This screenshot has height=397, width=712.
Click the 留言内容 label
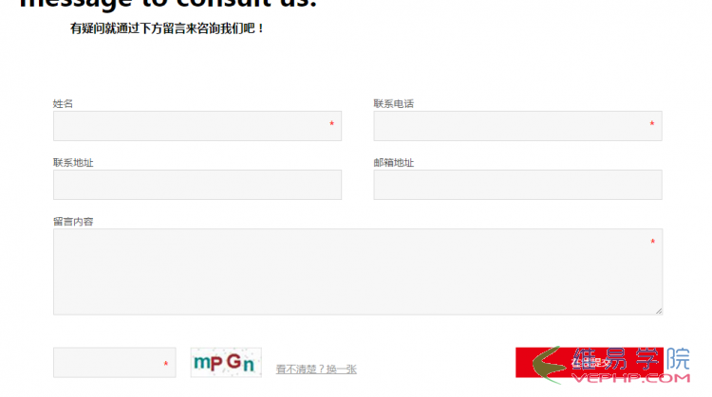73,222
